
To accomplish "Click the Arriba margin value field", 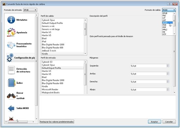I will [148, 74].
